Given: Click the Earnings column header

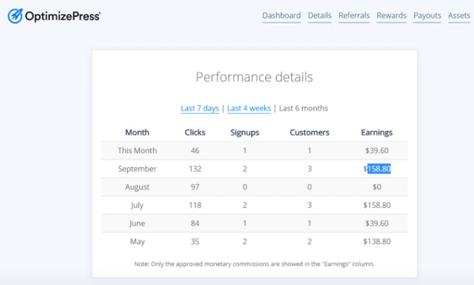Looking at the screenshot, I should 376,133.
